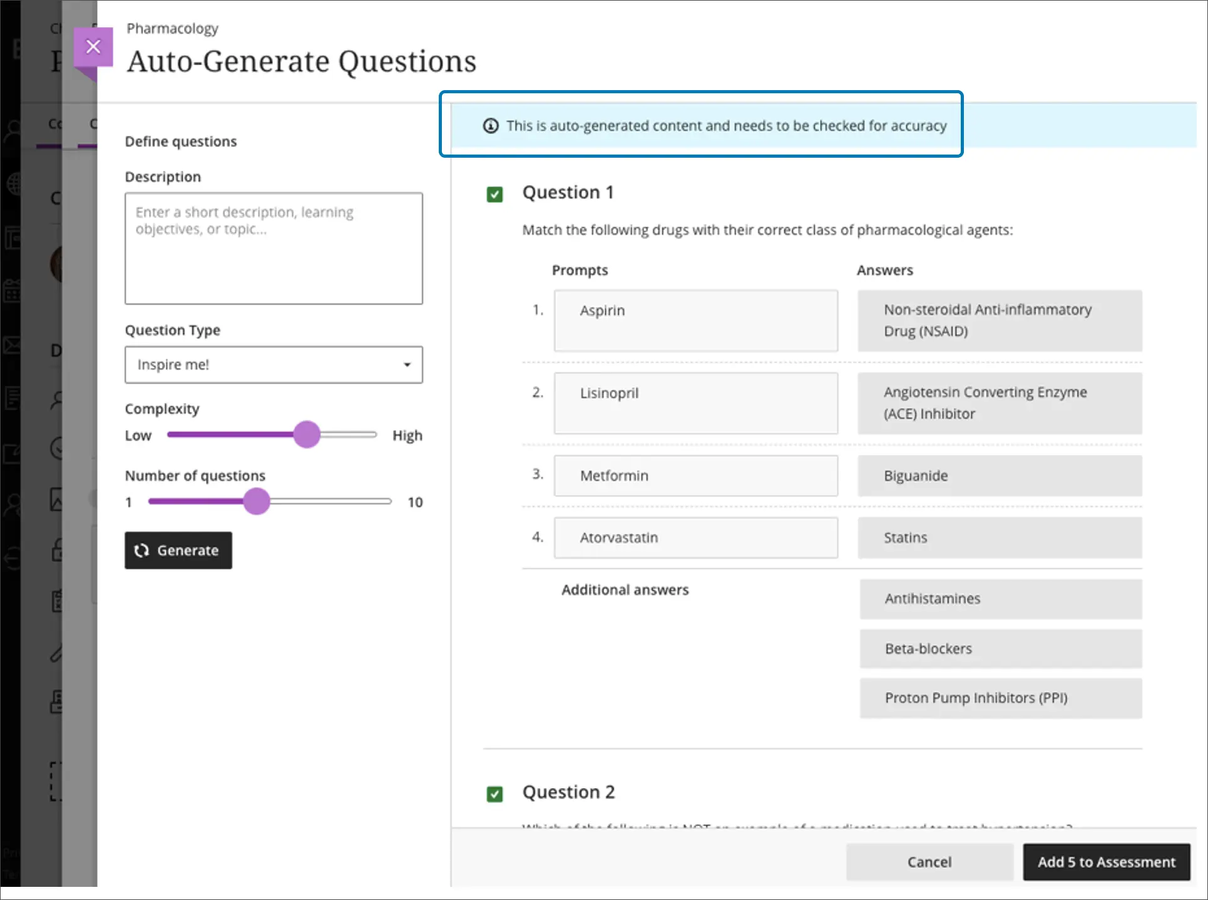Viewport: 1208px width, 900px height.
Task: Close the Auto-Generate Questions panel
Action: point(93,47)
